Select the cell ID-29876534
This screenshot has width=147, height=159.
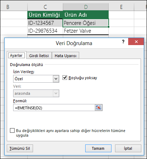[x=45, y=31]
